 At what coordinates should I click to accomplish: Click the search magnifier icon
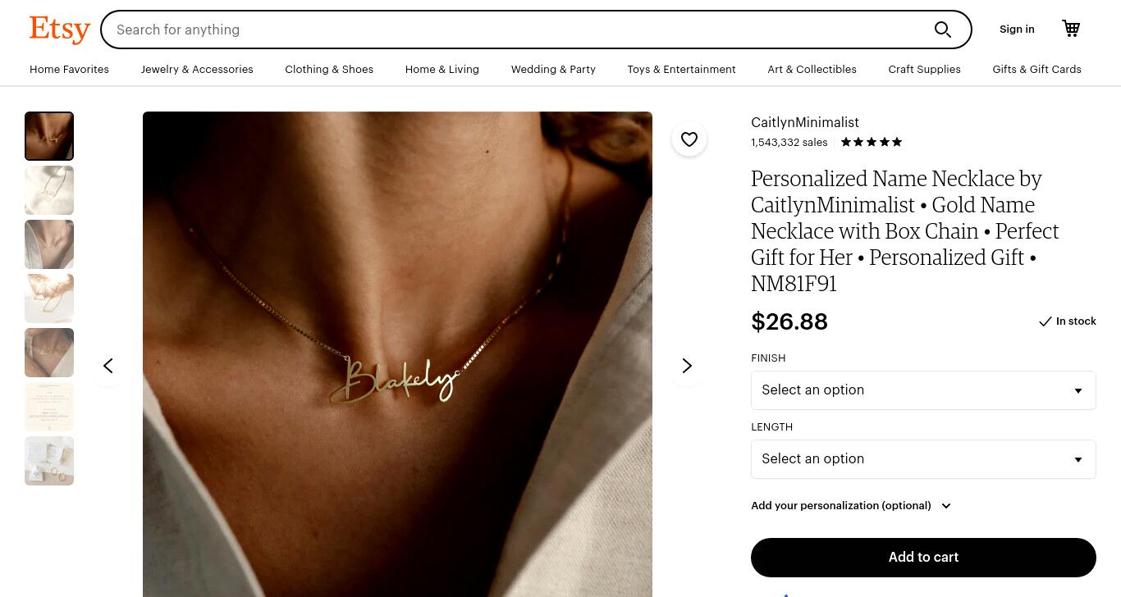(943, 30)
